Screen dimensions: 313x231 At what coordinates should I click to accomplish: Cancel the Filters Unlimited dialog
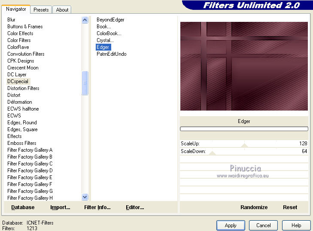(x=264, y=225)
